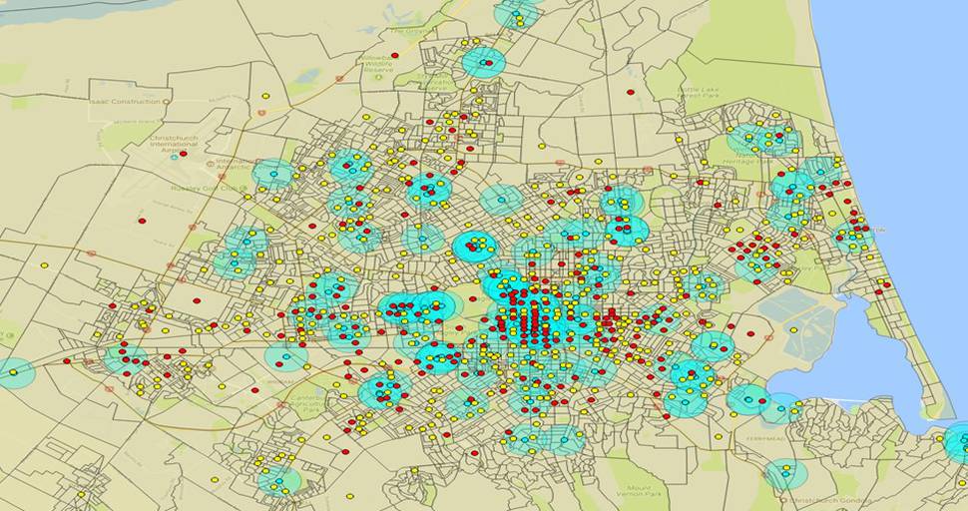The height and width of the screenshot is (511, 968).
Task: Click the Bottle Lake Forest Park label
Action: click(699, 93)
